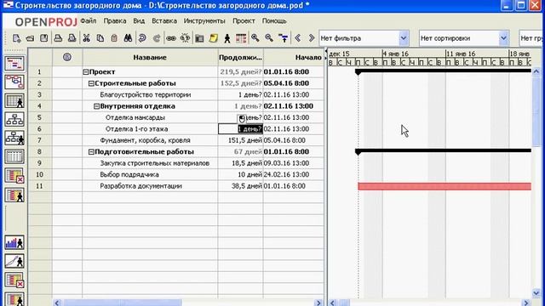Edit the duration cell of 'Отделка 1-го этажа'

point(240,129)
